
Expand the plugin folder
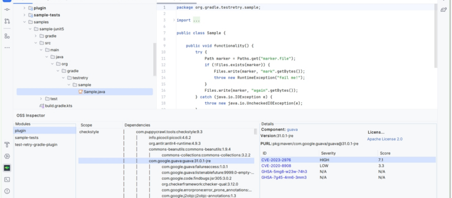tap(24, 8)
